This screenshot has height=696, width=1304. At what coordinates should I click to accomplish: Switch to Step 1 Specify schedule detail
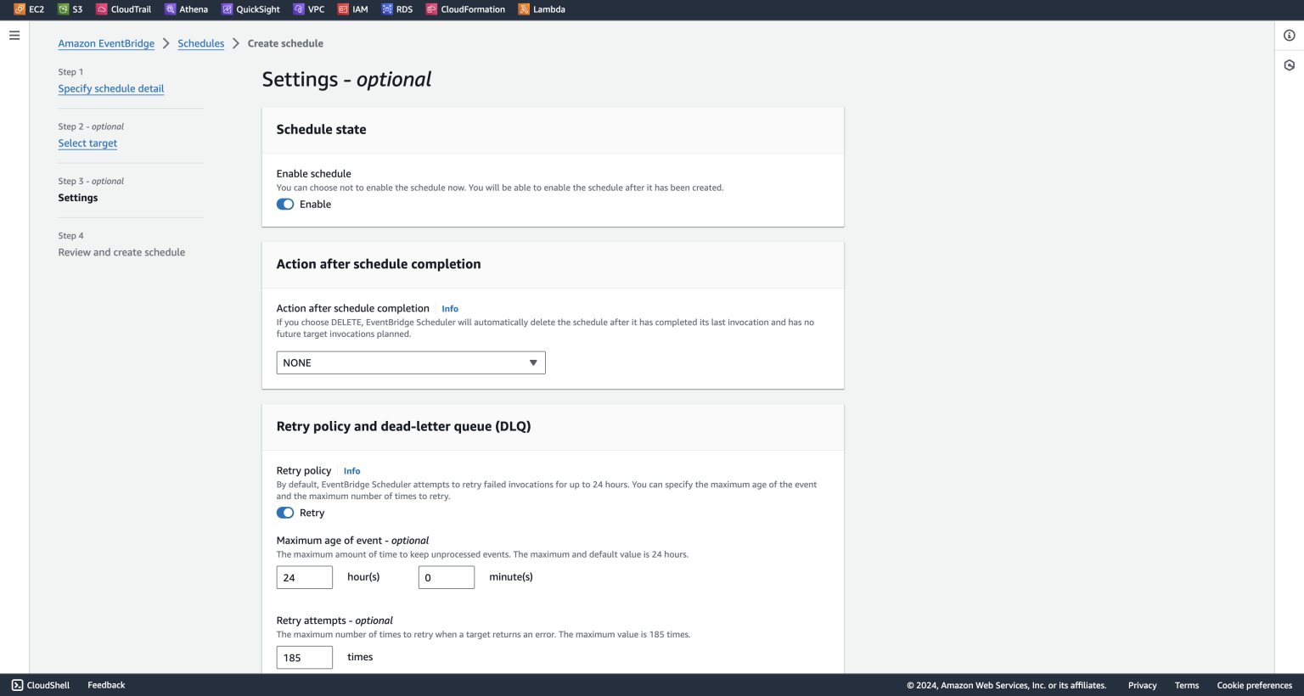(110, 88)
